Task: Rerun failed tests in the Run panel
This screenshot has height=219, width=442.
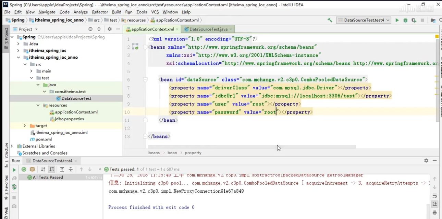Action: tap(14, 178)
